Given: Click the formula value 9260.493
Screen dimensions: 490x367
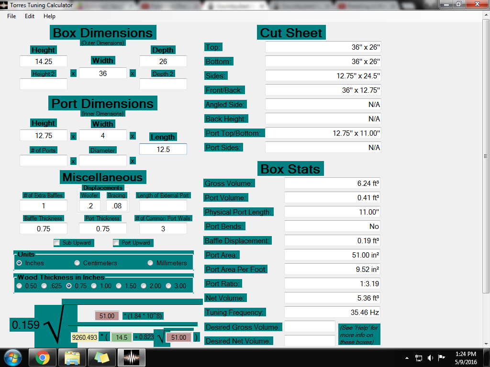Looking at the screenshot, I should pyautogui.click(x=85, y=337).
